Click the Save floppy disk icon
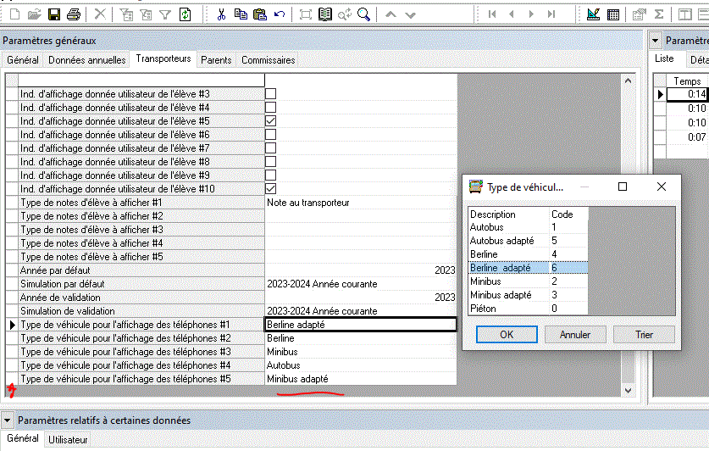This screenshot has height=451, width=709. click(54, 14)
